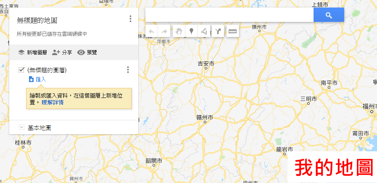Click the 三明市 city label on map
The height and width of the screenshot is (183, 377).
click(309, 99)
